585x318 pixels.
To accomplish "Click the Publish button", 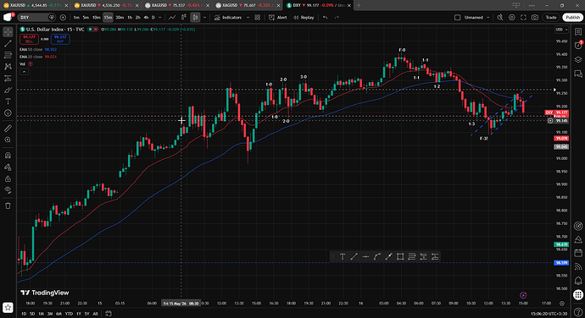I will 572,18.
